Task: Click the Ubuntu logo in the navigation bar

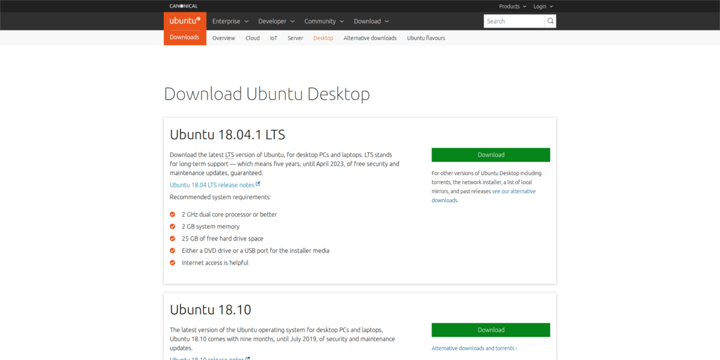Action: tap(184, 20)
